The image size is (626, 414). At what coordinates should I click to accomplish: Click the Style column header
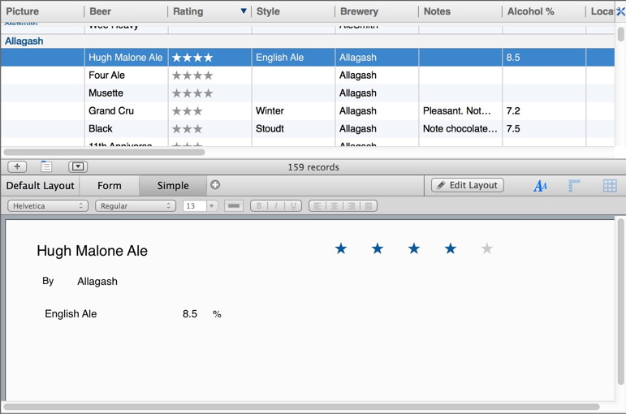(x=293, y=11)
